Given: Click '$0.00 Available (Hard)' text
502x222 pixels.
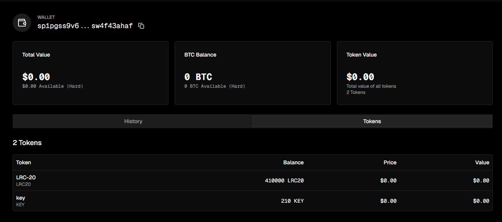Looking at the screenshot, I should 53,86.
